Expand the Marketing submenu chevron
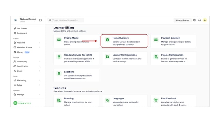The height and width of the screenshot is (123, 220). tap(40, 81)
